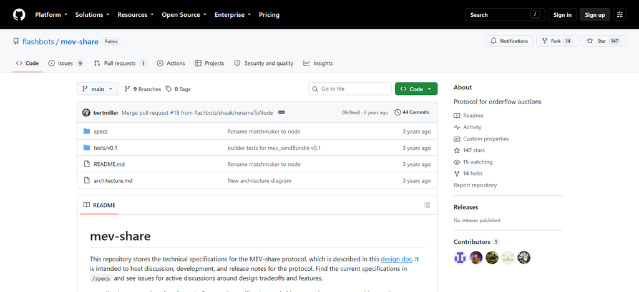View the 0 Tags link

coord(178,89)
